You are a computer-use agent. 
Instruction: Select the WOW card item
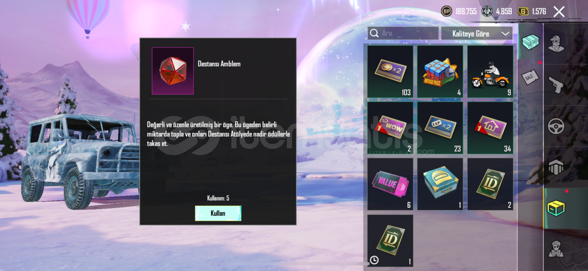coord(390,128)
